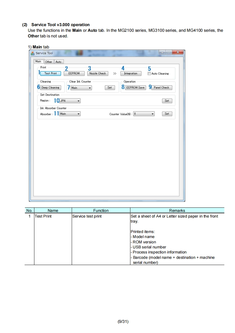Click the EEPROM print button
The image size is (235, 333).
click(74, 73)
